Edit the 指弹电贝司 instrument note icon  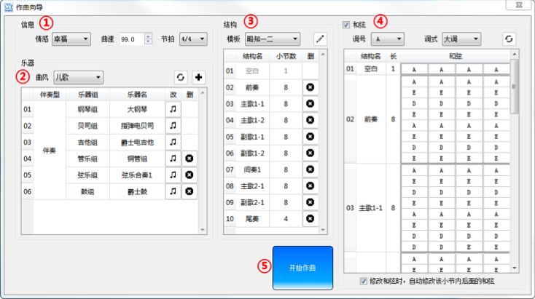(x=173, y=126)
